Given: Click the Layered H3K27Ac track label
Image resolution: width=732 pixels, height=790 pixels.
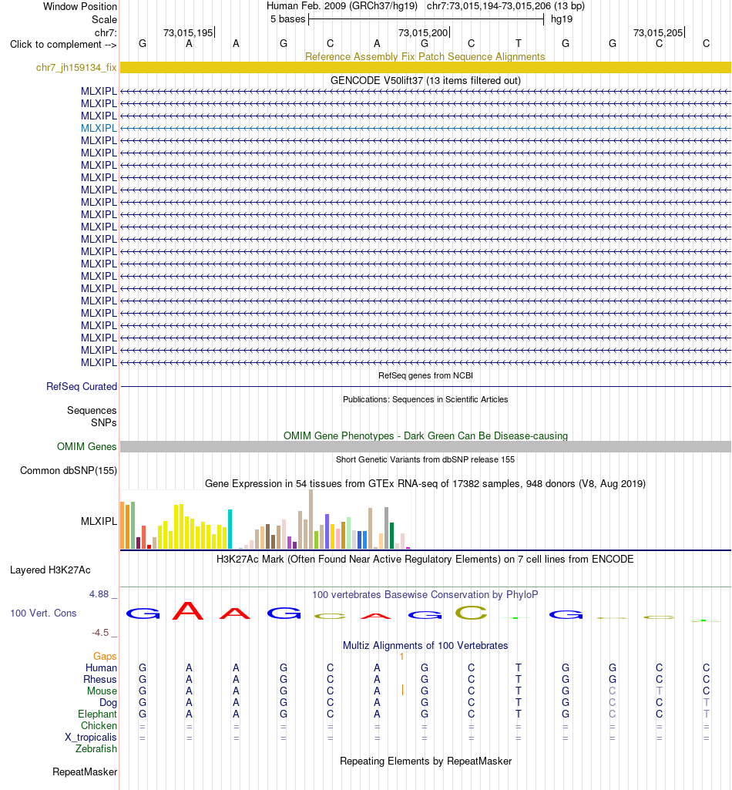Looking at the screenshot, I should (x=50, y=570).
